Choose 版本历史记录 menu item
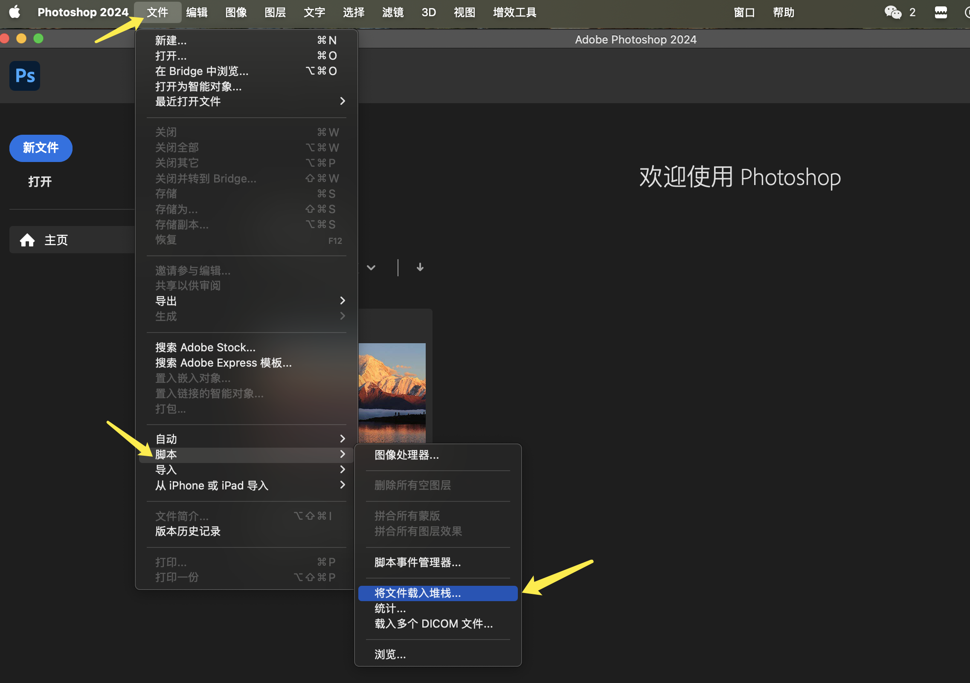The height and width of the screenshot is (683, 970). coord(246,531)
